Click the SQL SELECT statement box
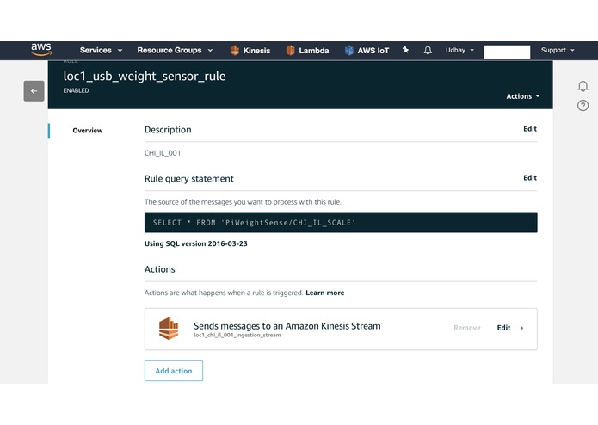This screenshot has width=598, height=425. (341, 223)
